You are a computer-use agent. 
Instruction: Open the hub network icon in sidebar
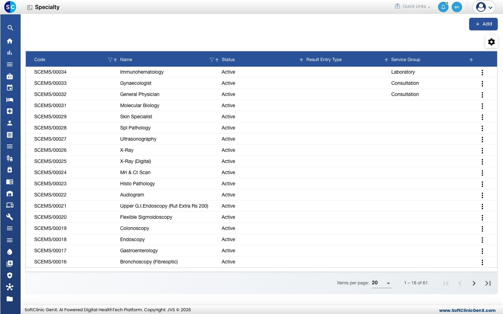pos(10,287)
